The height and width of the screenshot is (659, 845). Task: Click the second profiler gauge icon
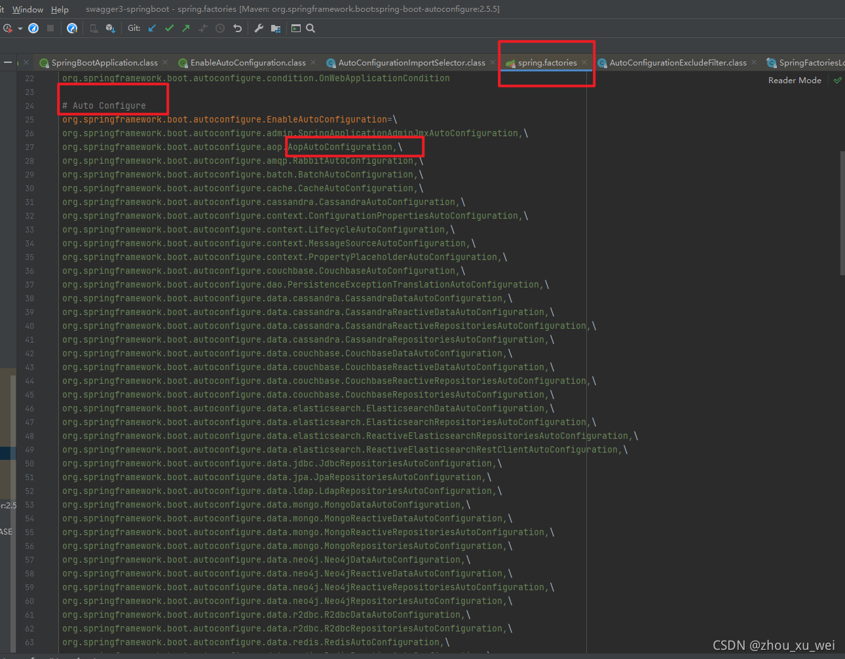(x=72, y=28)
